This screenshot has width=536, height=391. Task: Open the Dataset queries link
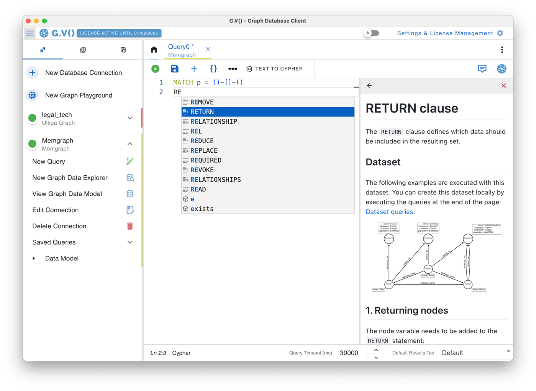[389, 212]
